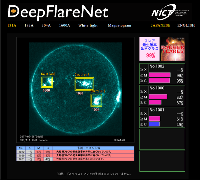This screenshot has height=180, width=200.
Task: Click the Caution! label above region 1000
Action: pyautogui.click(x=48, y=74)
